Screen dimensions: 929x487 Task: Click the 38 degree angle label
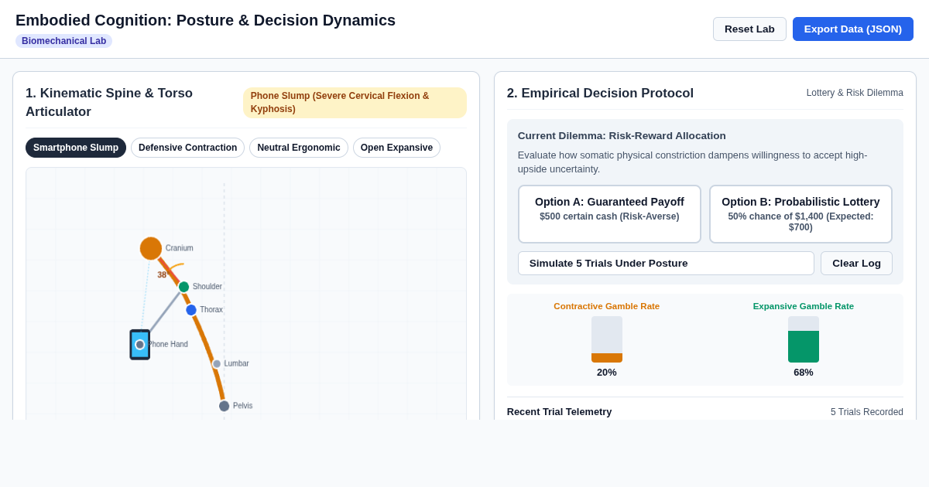pos(162,275)
